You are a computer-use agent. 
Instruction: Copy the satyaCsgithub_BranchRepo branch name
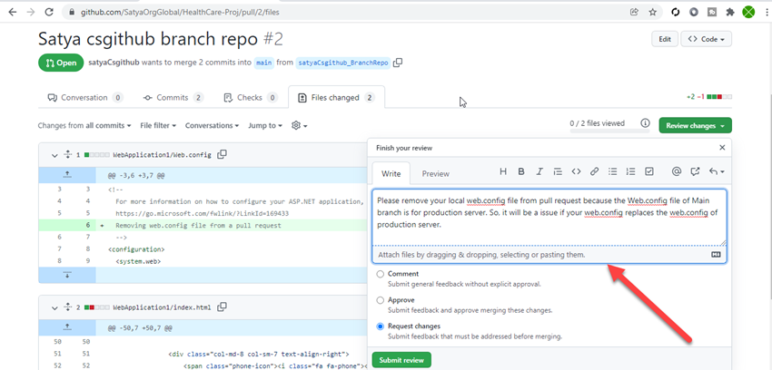point(399,63)
